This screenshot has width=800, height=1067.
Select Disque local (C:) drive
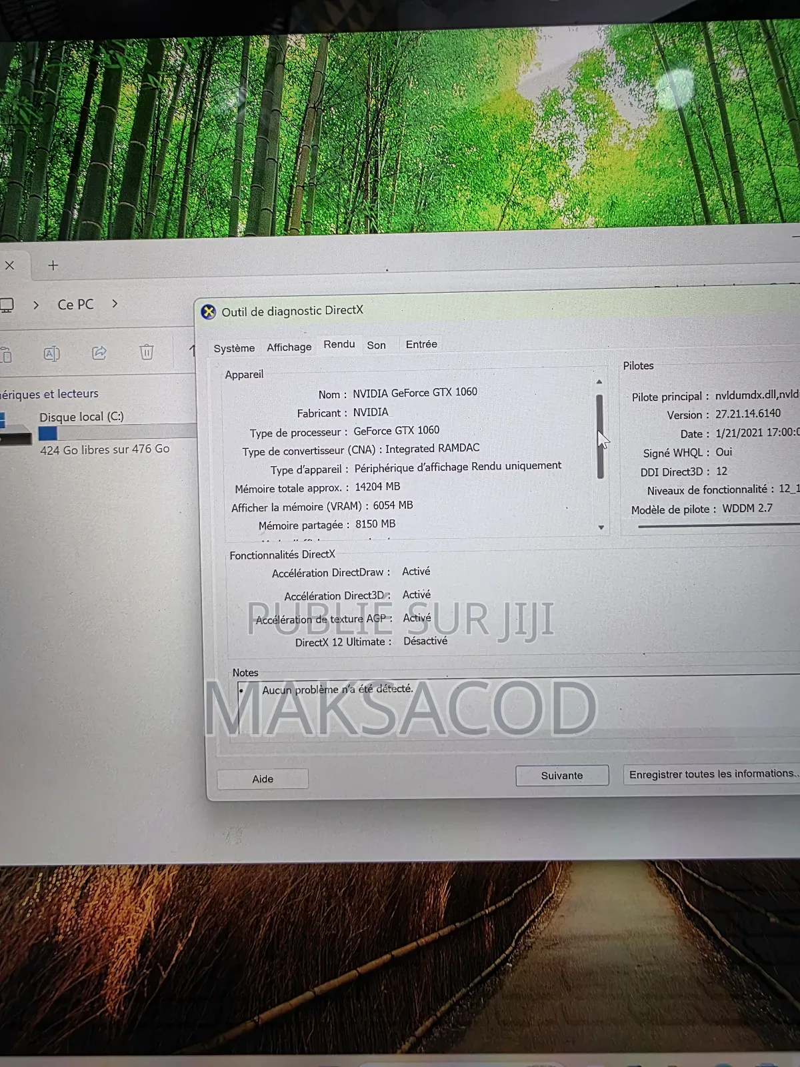(x=81, y=417)
